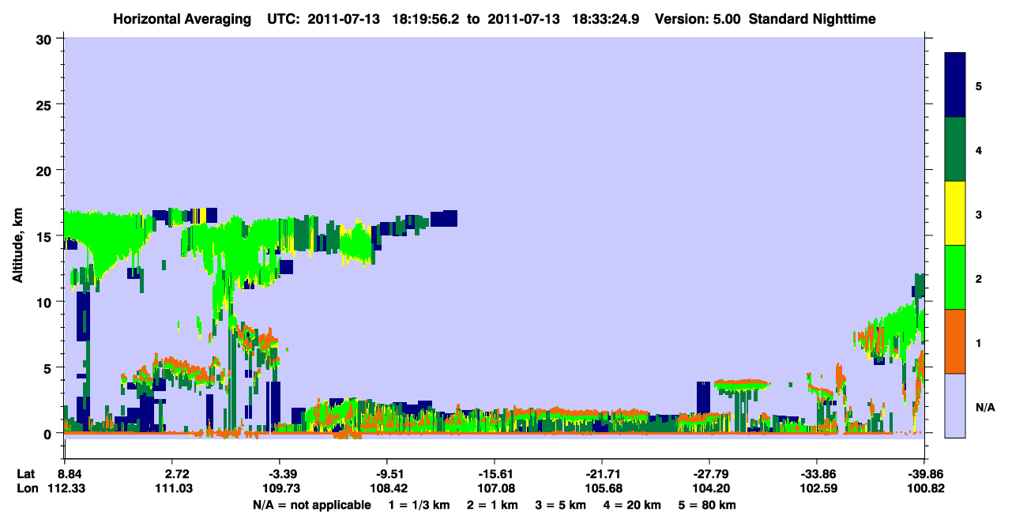Click the yellow colorbar segment 3
This screenshot has height=527, width=1027.
point(955,213)
